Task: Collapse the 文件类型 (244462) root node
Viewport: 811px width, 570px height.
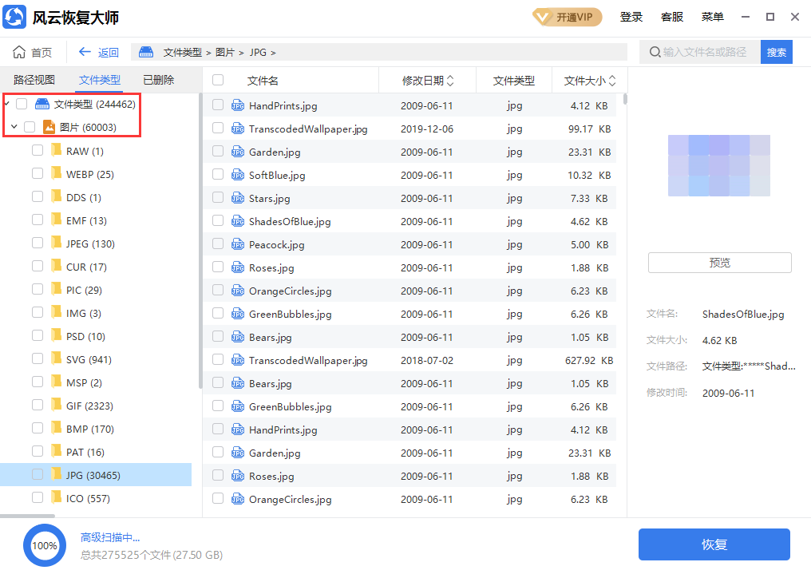Action: point(7,104)
